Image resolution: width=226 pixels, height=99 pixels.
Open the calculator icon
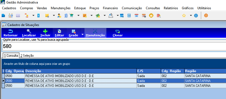129,15
